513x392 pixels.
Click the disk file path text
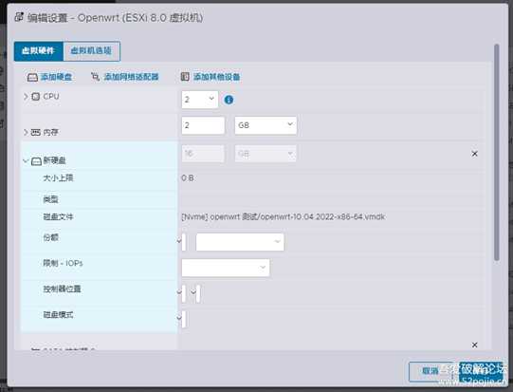pyautogui.click(x=284, y=216)
